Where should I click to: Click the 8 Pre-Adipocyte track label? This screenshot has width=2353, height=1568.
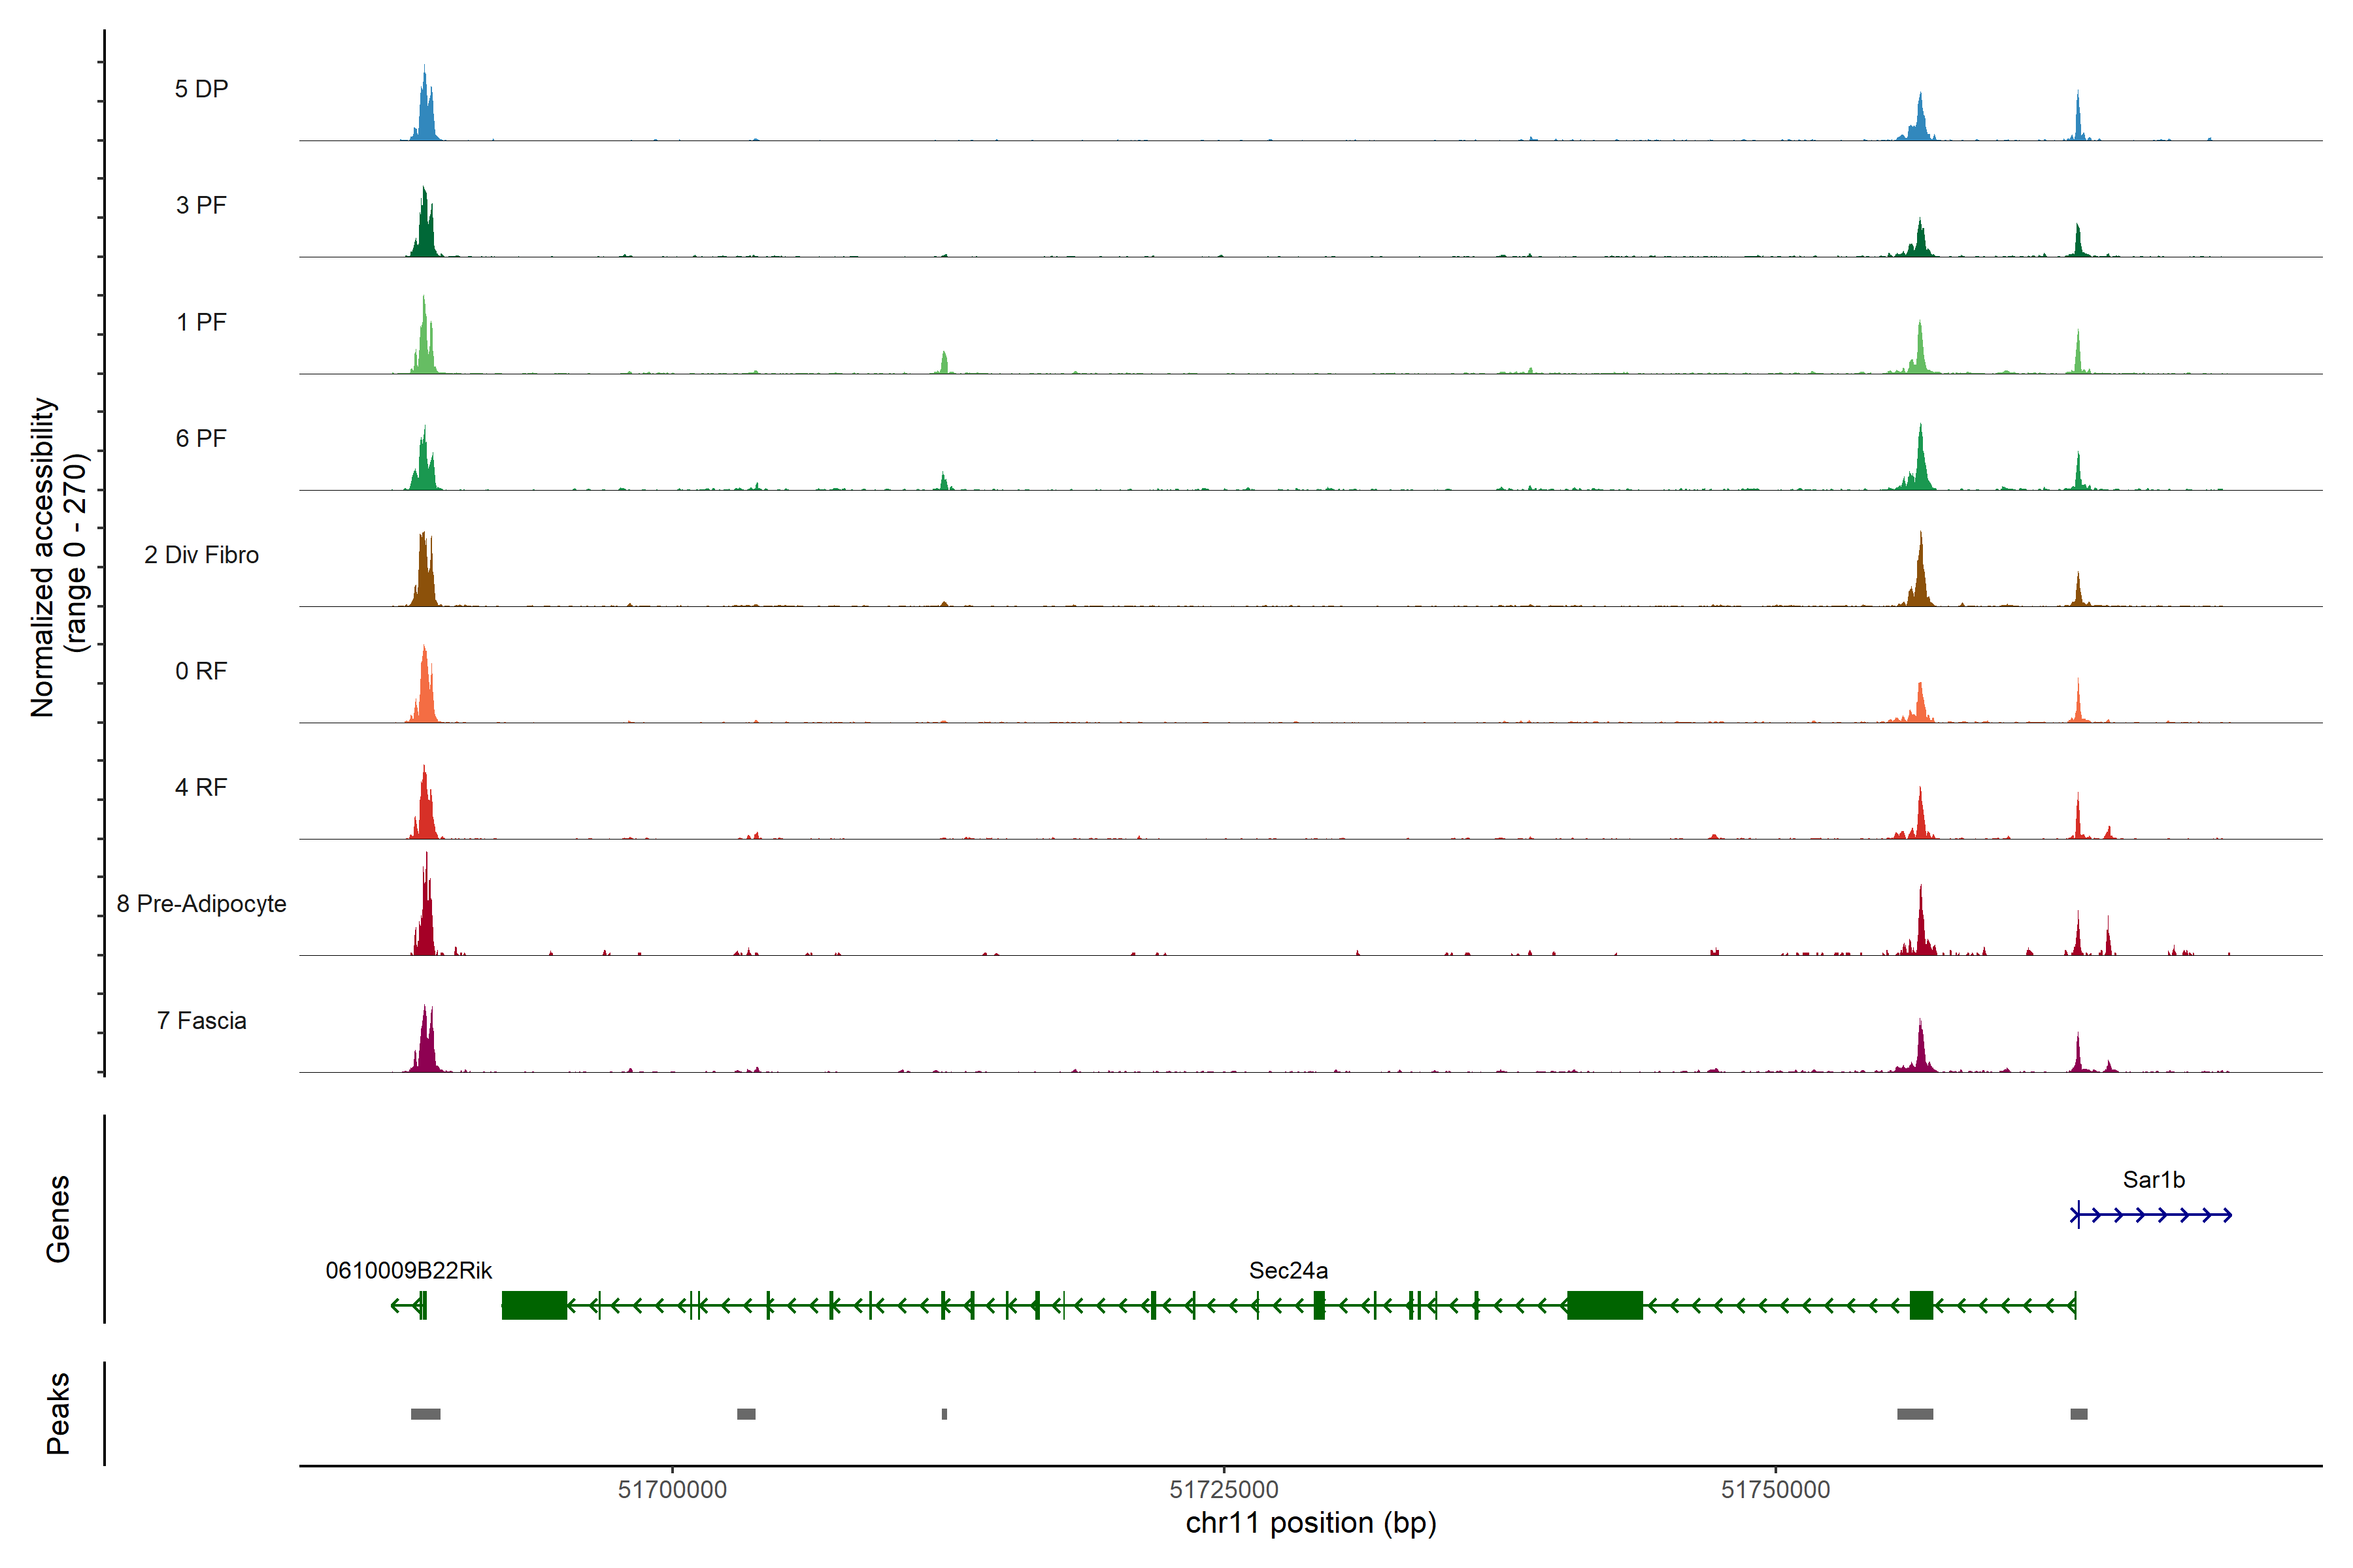pyautogui.click(x=201, y=904)
